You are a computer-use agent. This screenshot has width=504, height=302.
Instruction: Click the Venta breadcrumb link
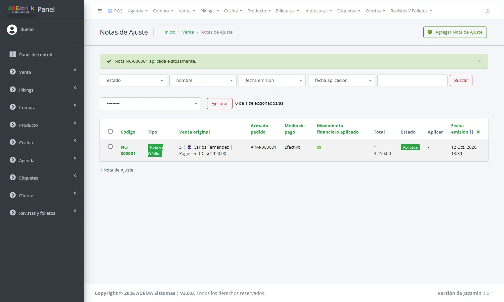click(188, 32)
